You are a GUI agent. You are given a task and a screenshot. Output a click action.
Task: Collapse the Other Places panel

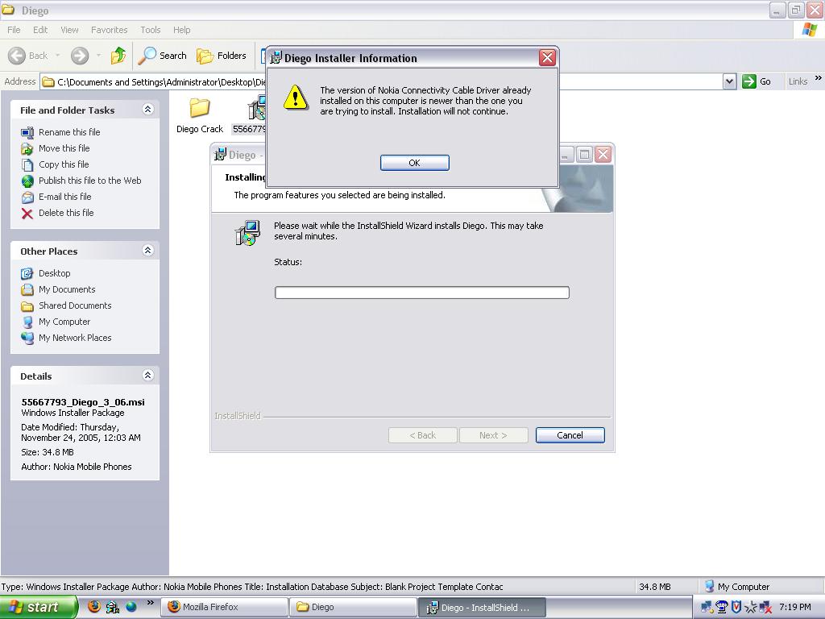click(x=148, y=251)
